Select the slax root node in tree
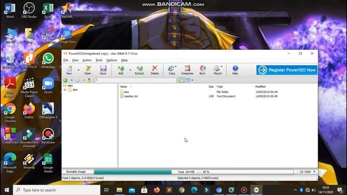Screen dimensions: 347x195 pyautogui.click(x=70, y=86)
